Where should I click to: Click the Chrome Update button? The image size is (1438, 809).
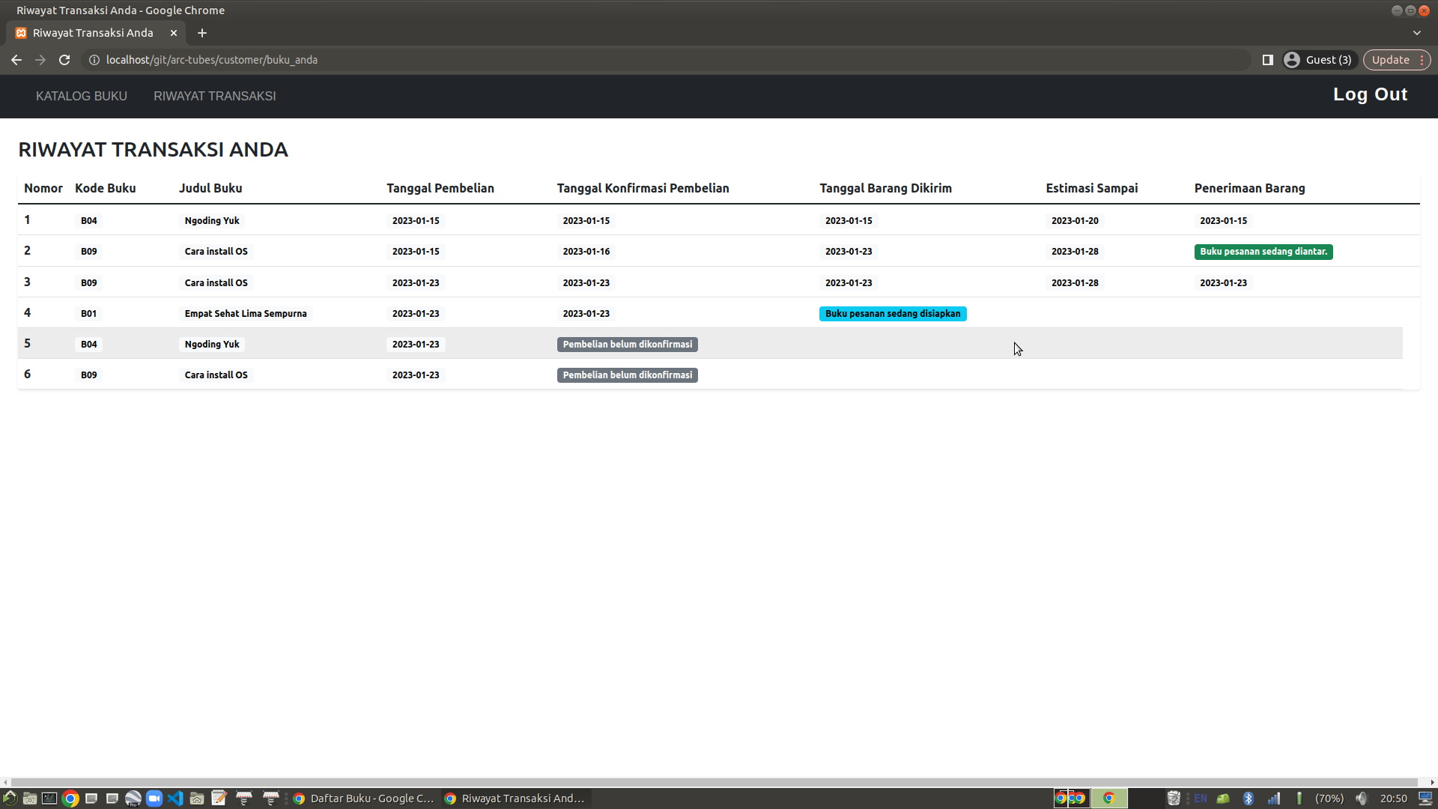point(1390,60)
